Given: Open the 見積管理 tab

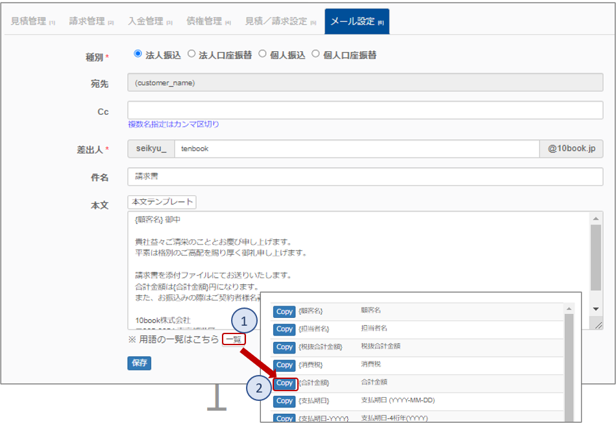Looking at the screenshot, I should (x=32, y=21).
